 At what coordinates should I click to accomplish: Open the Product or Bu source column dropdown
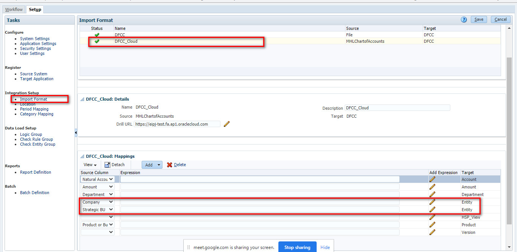[111, 225]
